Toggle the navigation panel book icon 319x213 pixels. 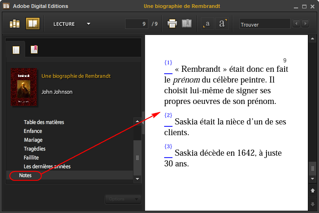[x=186, y=24]
